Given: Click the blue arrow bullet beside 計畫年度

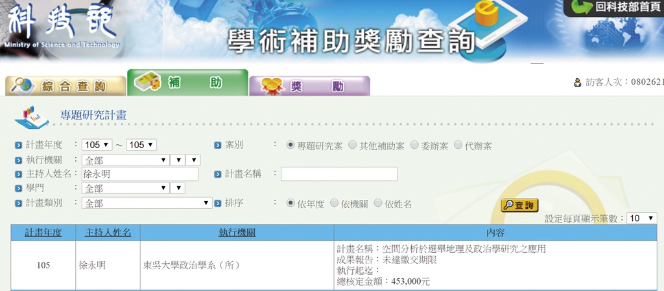Looking at the screenshot, I should pos(18,145).
